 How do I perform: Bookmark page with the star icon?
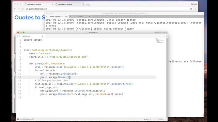[191, 9]
